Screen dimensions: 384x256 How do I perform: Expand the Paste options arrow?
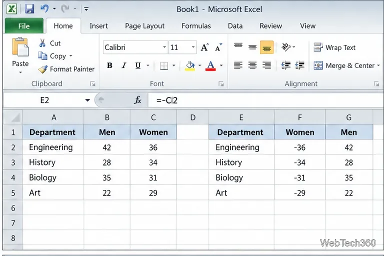point(20,72)
